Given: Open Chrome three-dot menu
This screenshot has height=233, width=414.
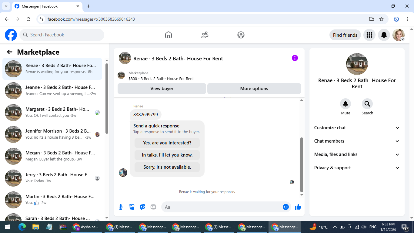Looking at the screenshot, I should coord(407,19).
